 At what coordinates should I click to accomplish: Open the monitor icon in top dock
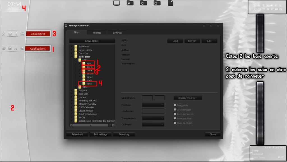117,3
